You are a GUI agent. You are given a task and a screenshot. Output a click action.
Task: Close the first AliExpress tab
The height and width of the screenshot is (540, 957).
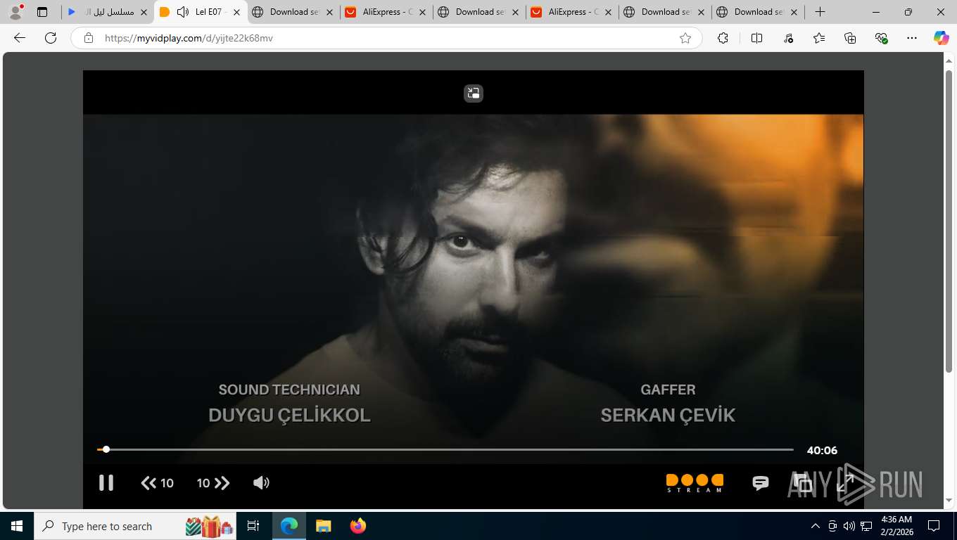[422, 12]
